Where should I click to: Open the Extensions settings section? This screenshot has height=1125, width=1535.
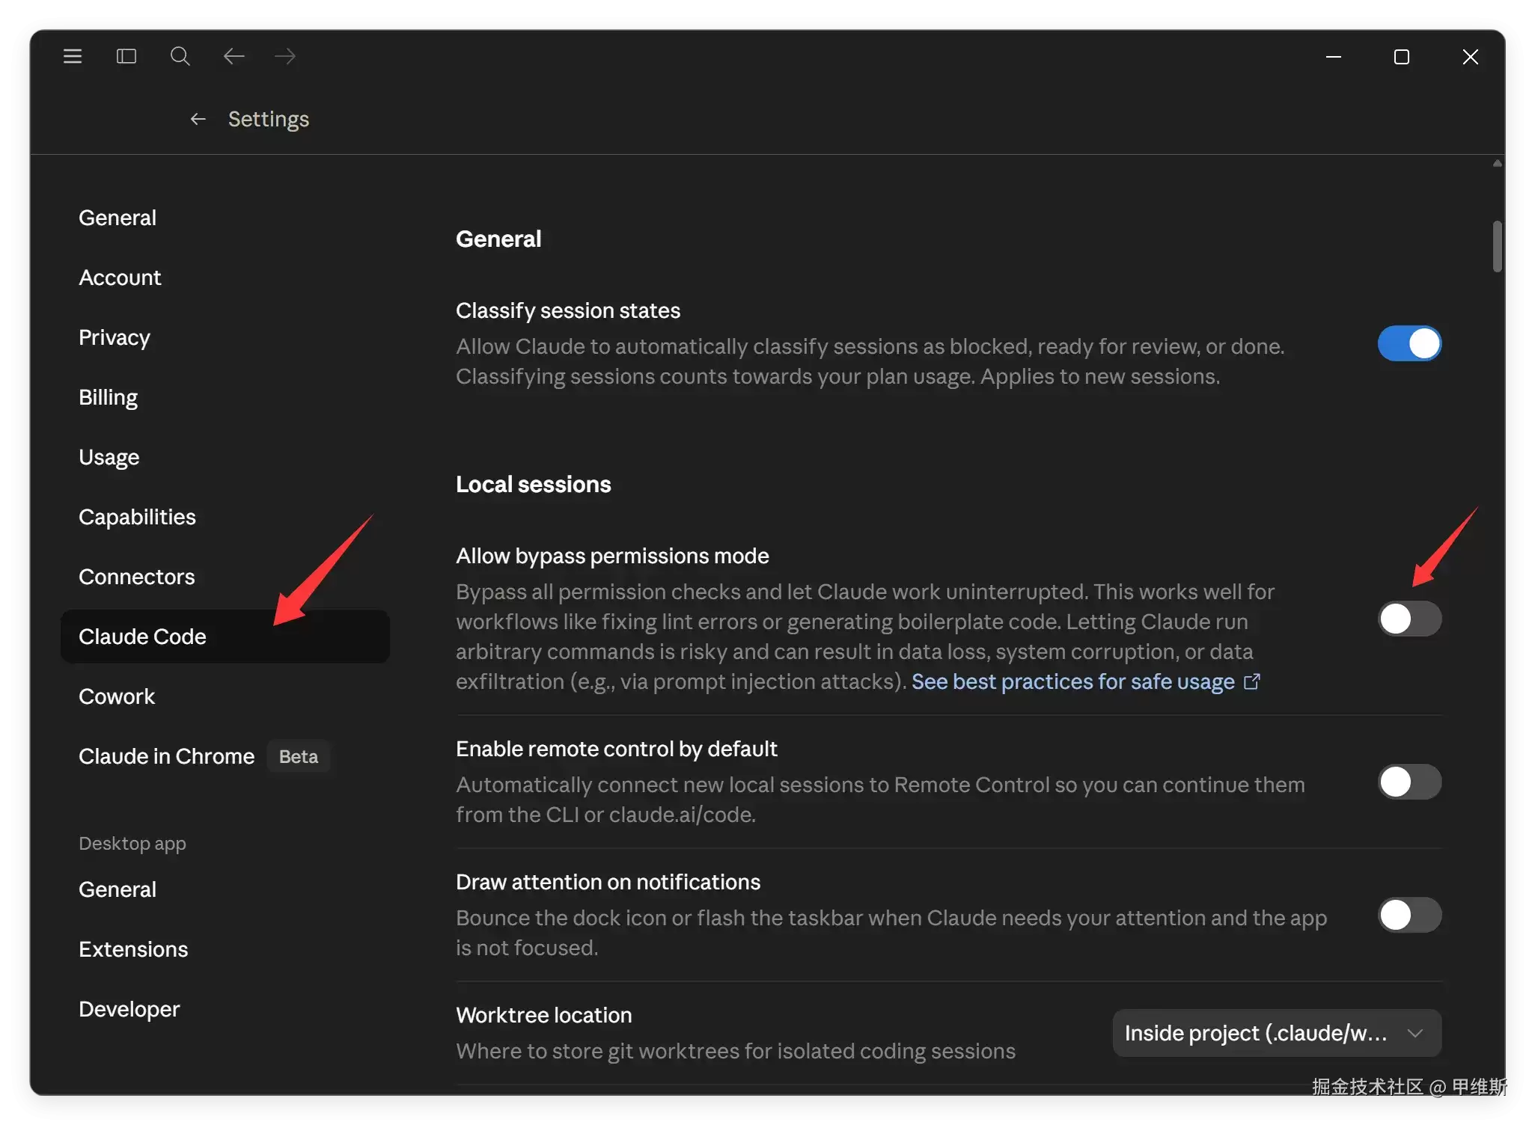click(225, 949)
